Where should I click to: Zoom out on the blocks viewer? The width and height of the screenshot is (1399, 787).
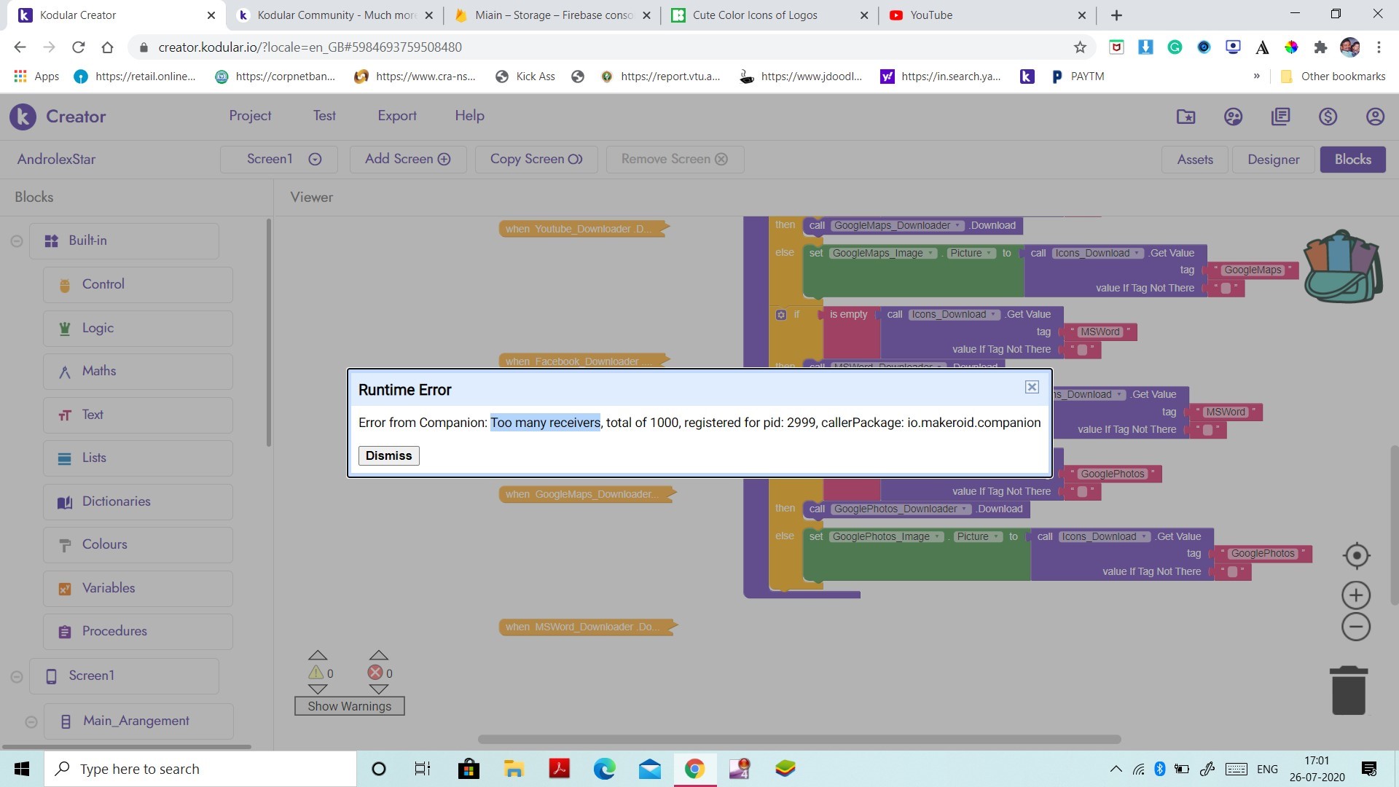(1355, 626)
